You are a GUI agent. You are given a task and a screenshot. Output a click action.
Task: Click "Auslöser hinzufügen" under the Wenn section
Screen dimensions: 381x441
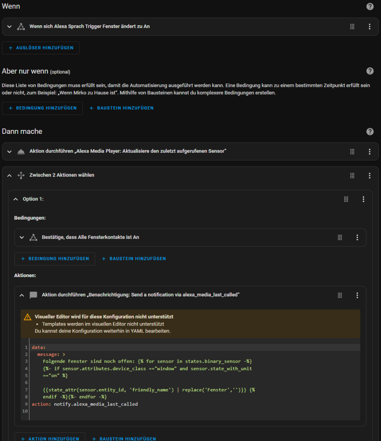(41, 48)
